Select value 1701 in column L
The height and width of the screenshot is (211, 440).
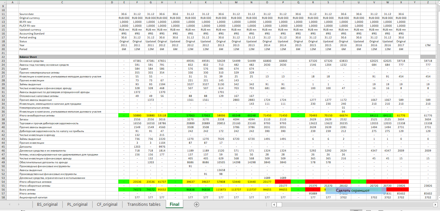coord(221,92)
